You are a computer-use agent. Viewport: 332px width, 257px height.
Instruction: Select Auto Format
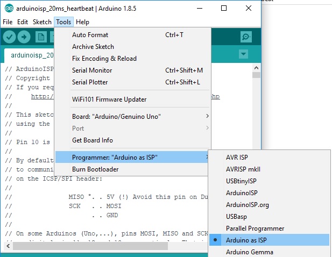coord(133,35)
